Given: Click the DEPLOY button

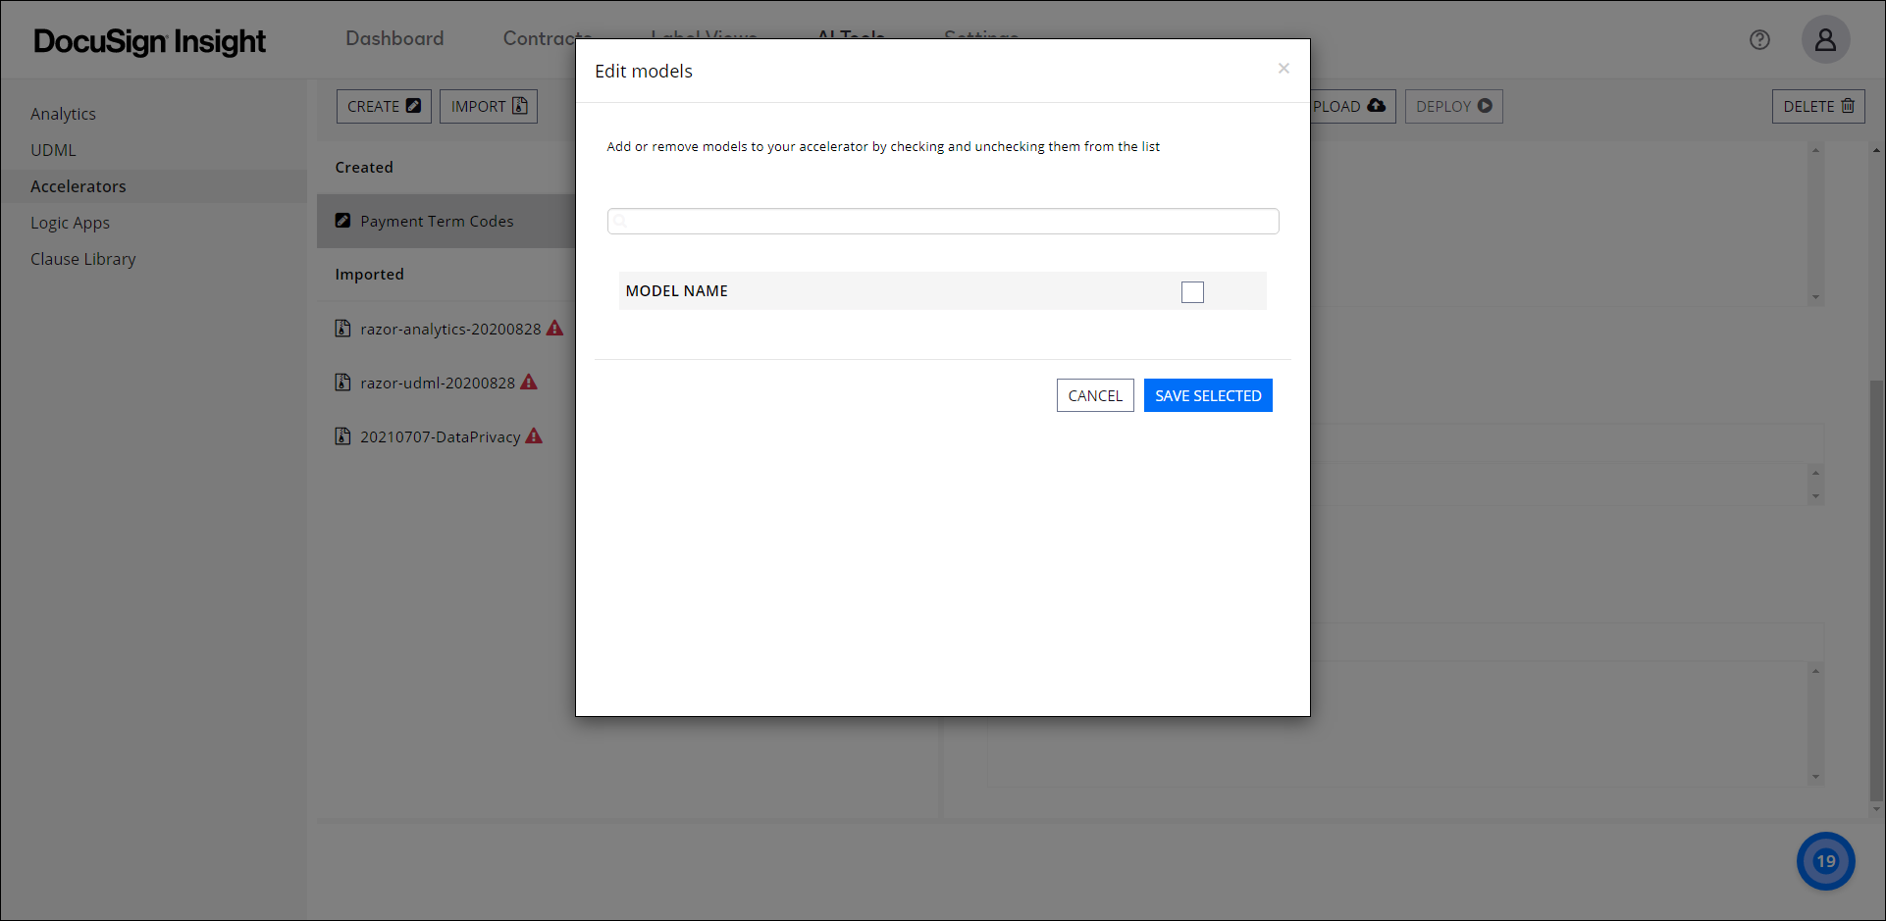Looking at the screenshot, I should click(1453, 106).
